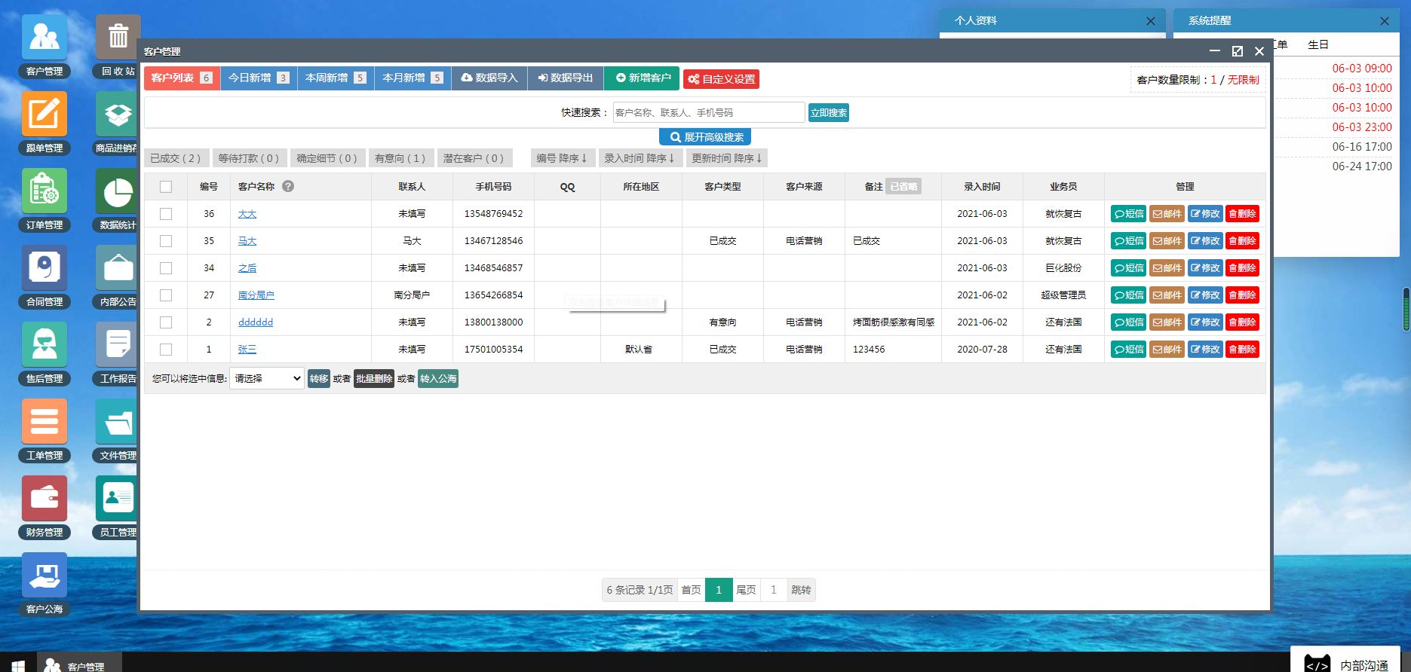
Task: Click the quick search input field
Action: click(708, 112)
